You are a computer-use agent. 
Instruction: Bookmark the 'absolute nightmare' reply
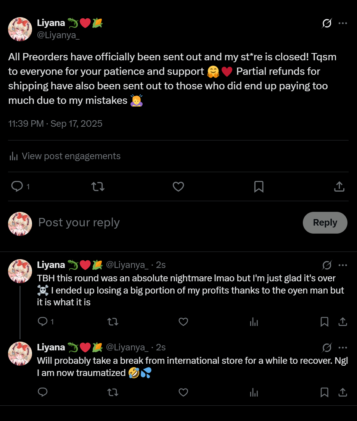coord(325,322)
